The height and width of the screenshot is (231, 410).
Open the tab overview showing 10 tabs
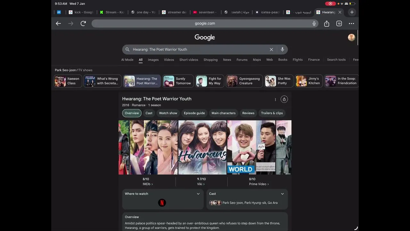[x=339, y=23]
